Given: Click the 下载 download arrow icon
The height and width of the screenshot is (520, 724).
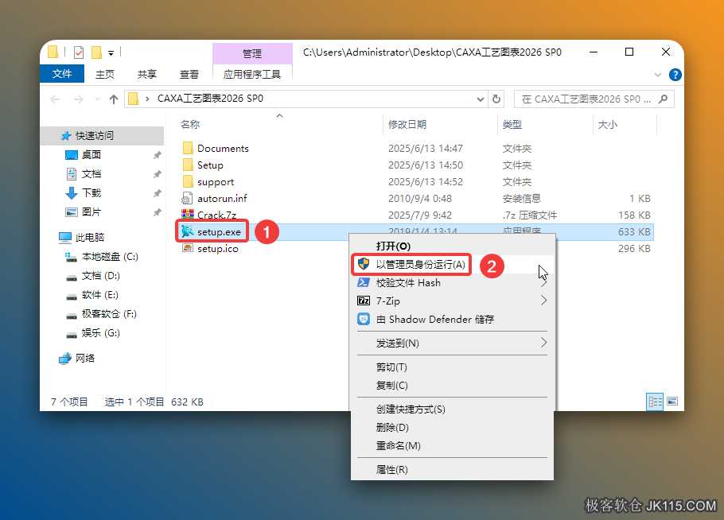Looking at the screenshot, I should 72,193.
